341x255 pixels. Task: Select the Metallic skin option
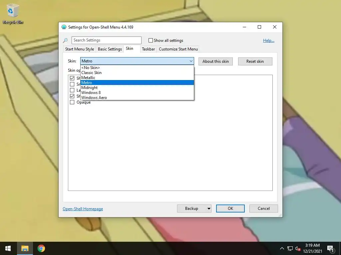(x=137, y=78)
